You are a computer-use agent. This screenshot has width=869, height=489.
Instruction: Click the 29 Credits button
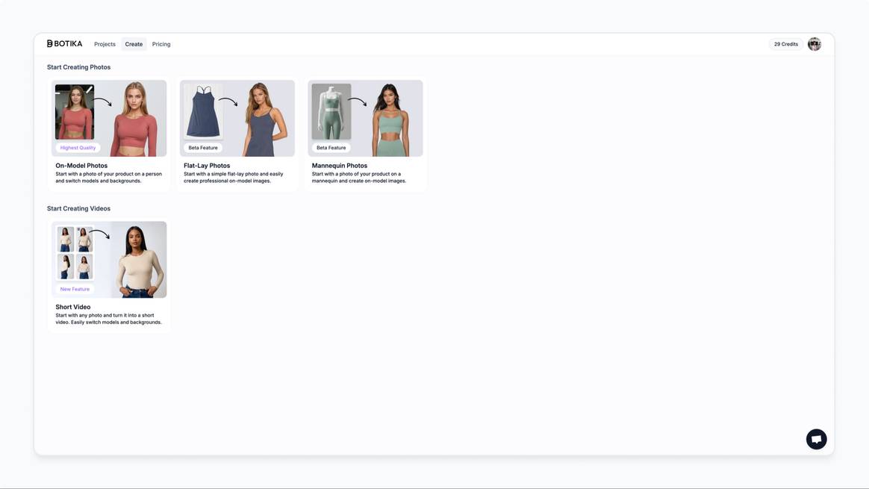pyautogui.click(x=786, y=44)
